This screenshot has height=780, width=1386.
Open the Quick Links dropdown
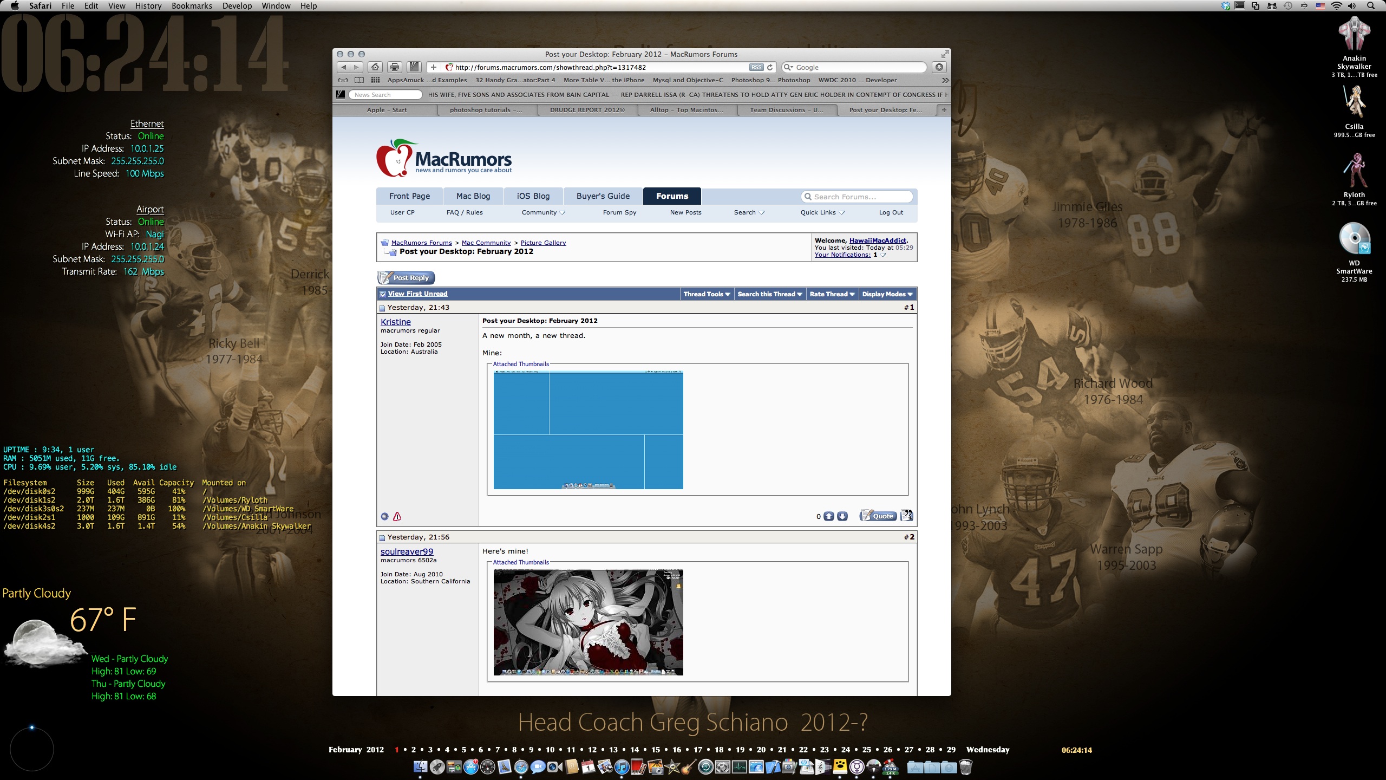(x=822, y=212)
